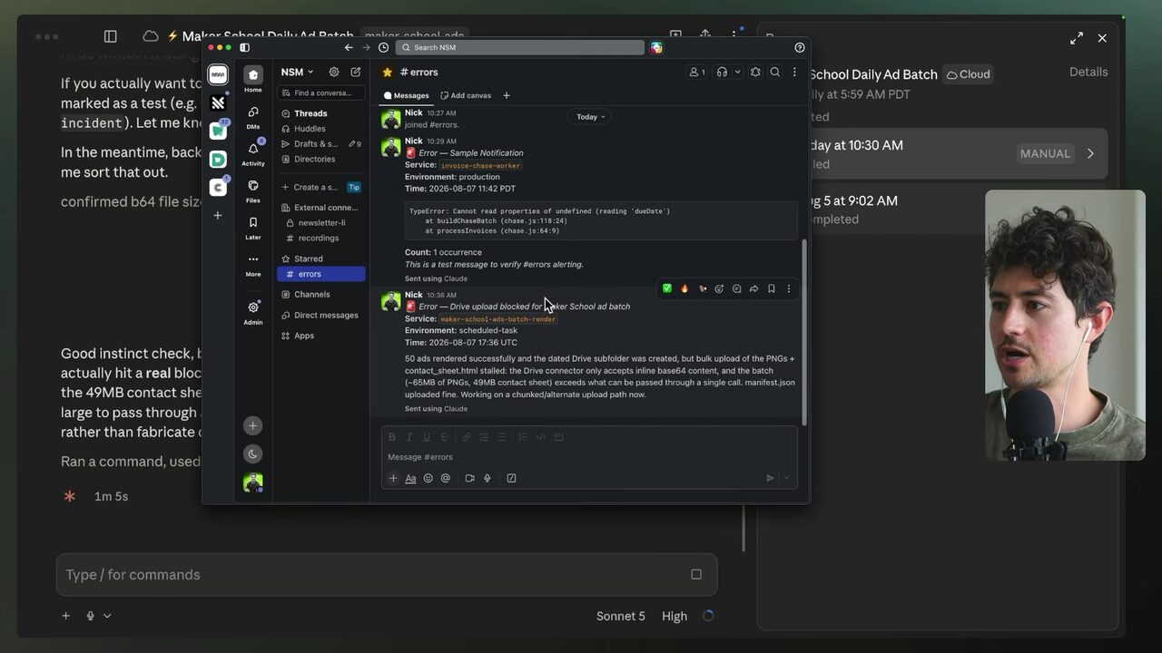Open the Later bookmark view
Image resolution: width=1162 pixels, height=653 pixels.
pyautogui.click(x=253, y=228)
